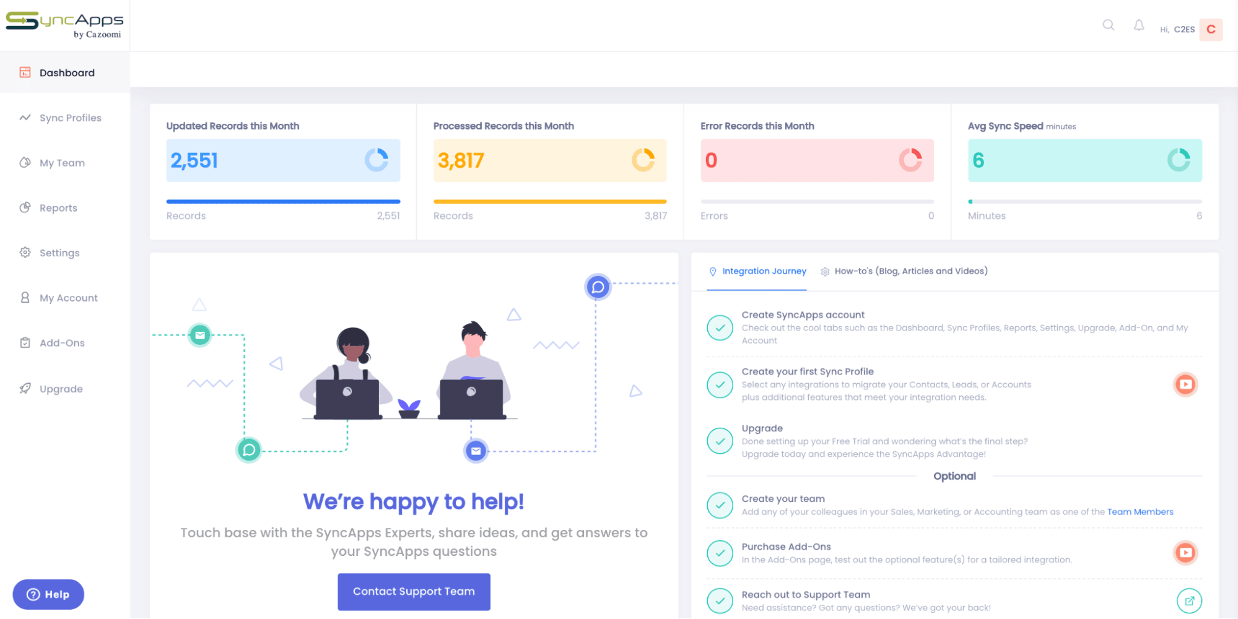Open the Settings menu item

(65, 253)
